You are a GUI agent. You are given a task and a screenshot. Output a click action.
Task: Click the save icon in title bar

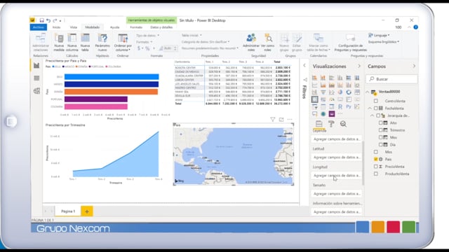tap(42, 20)
